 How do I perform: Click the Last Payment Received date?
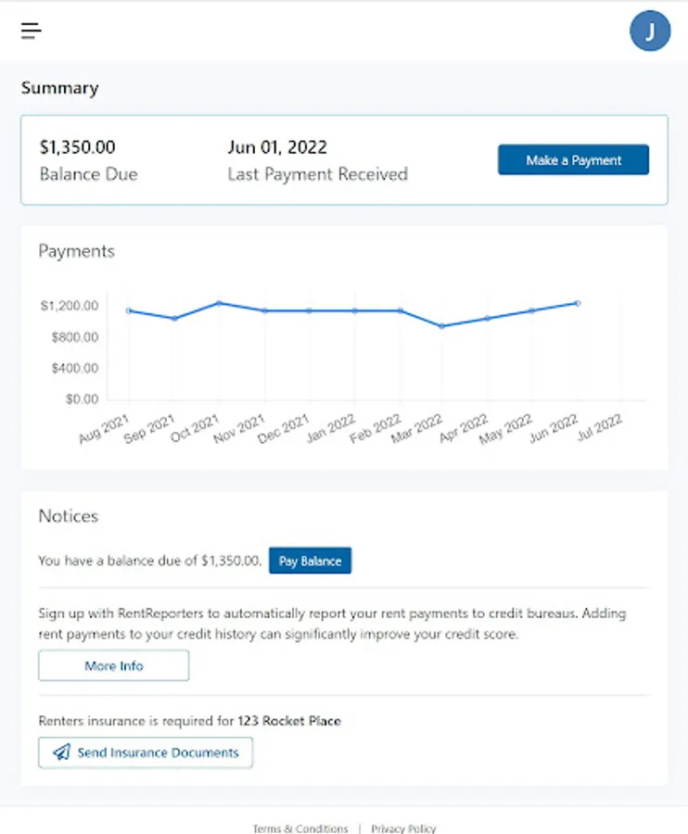pyautogui.click(x=277, y=147)
